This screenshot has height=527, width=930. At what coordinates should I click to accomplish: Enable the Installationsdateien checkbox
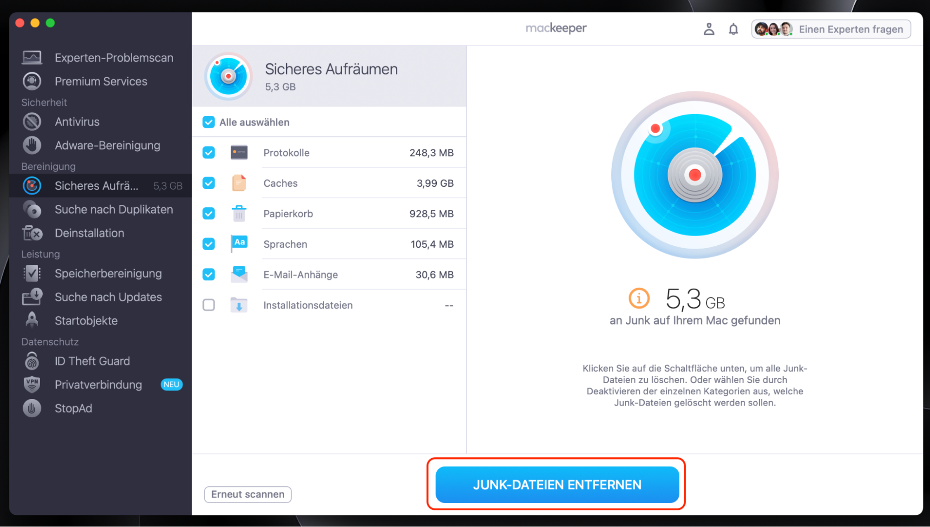point(208,305)
